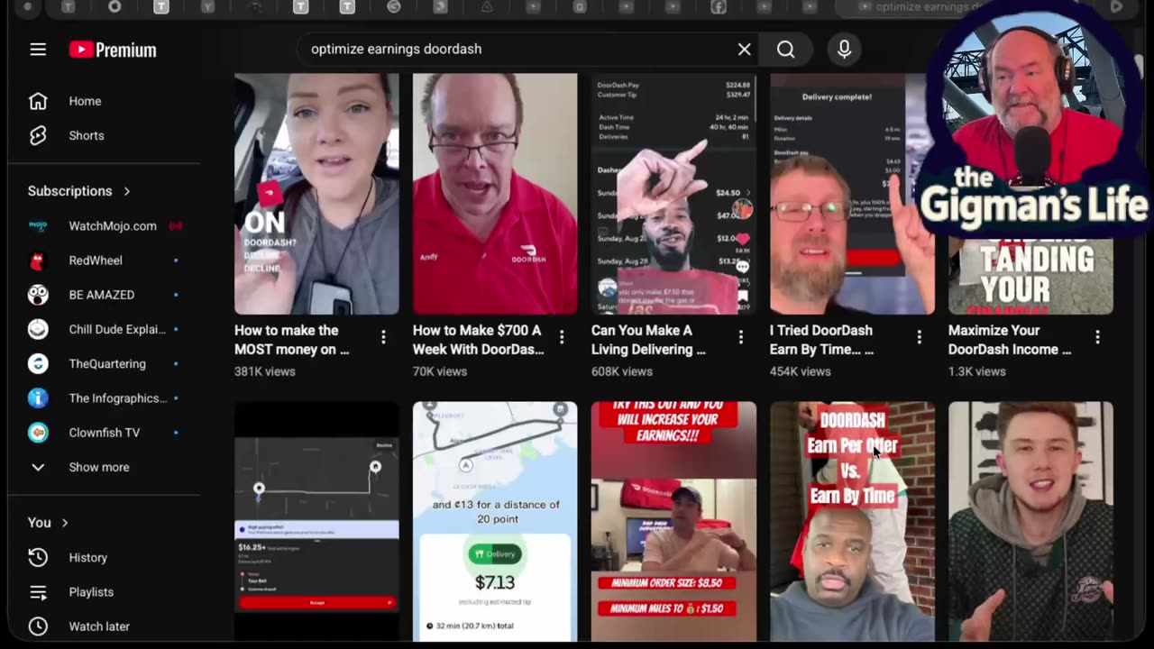Open Short showing $16.25 offer map
The width and height of the screenshot is (1154, 649).
316,521
